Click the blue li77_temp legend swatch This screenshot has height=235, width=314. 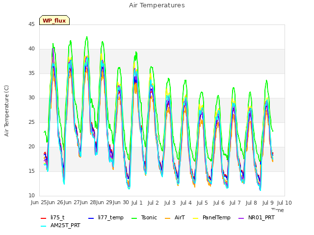coord(91,218)
